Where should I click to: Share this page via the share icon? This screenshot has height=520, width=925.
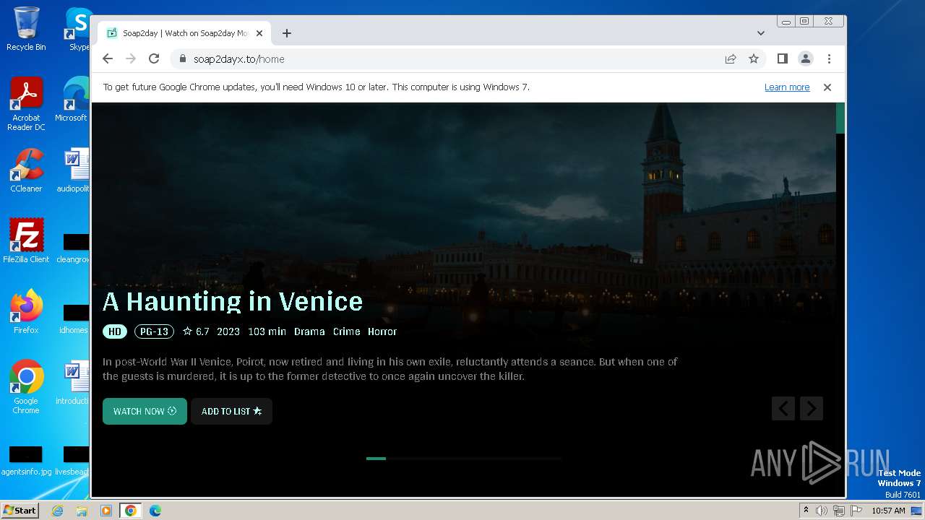coord(731,58)
